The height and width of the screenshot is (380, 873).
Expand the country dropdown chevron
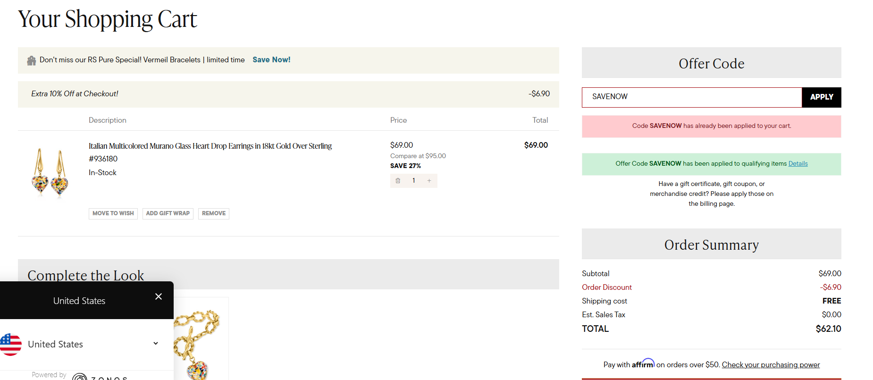pos(156,344)
